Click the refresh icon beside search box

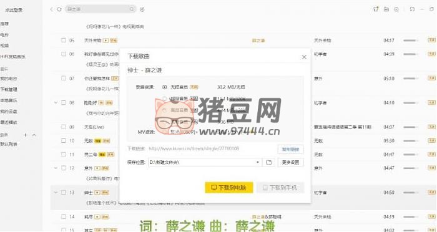pos(59,9)
